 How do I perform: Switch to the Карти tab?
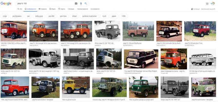click(62, 9)
